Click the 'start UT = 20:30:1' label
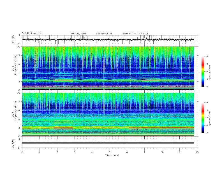 click(135, 34)
